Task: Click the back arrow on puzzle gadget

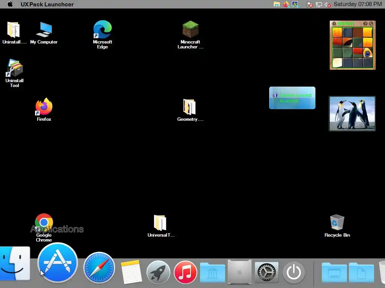Action: click(334, 24)
